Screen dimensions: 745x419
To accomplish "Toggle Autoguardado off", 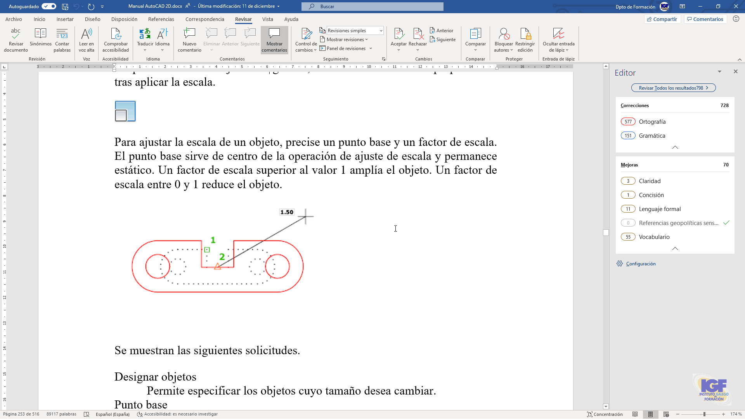I will (48, 6).
